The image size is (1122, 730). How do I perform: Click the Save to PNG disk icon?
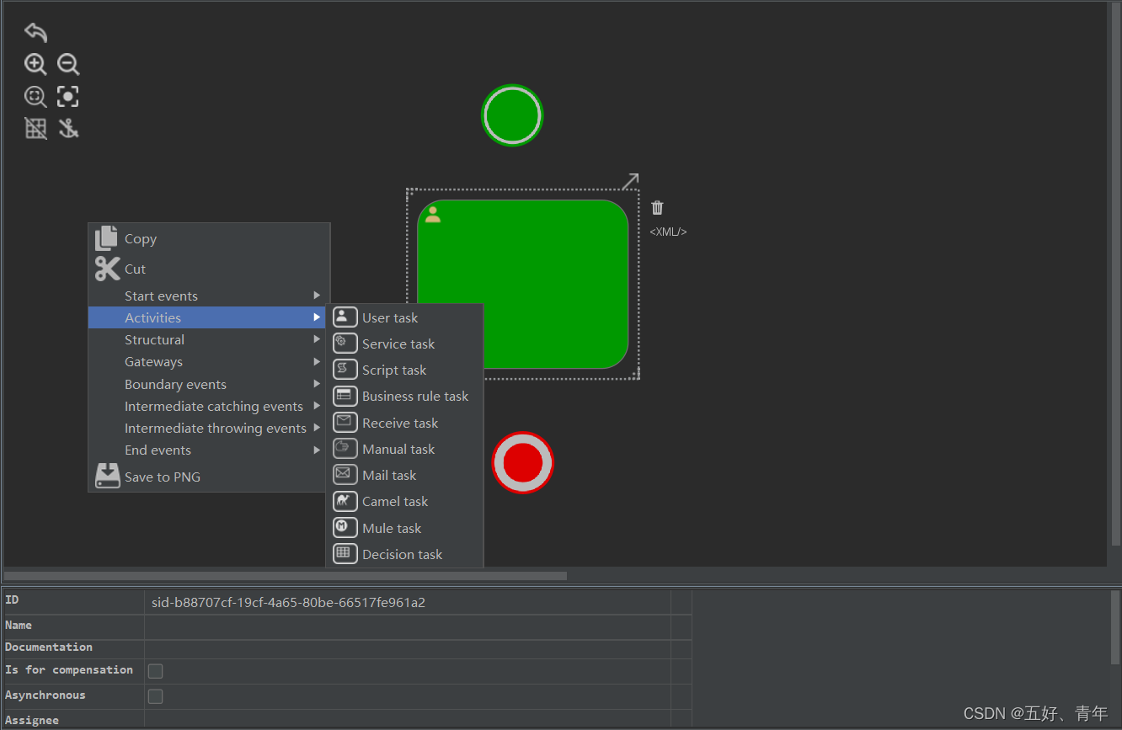[107, 476]
